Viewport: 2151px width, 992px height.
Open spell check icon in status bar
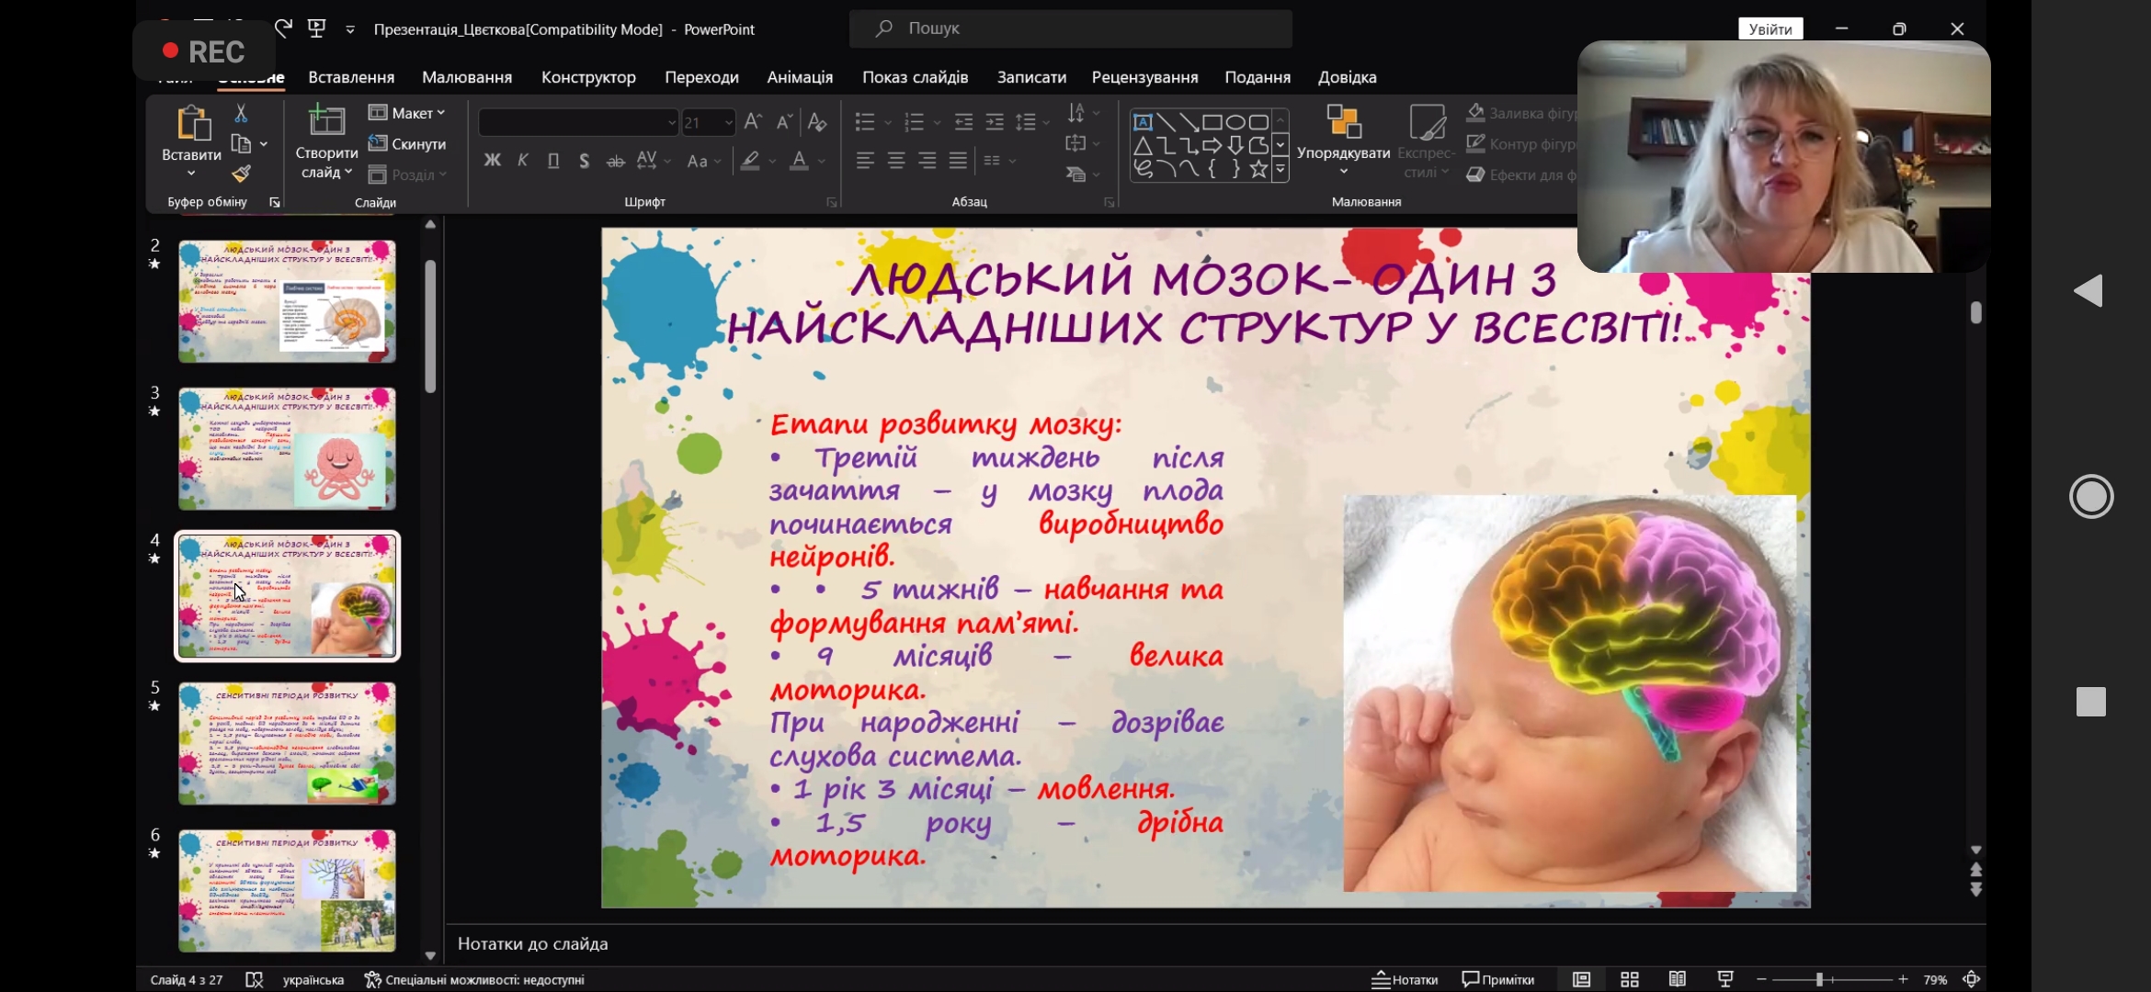(255, 979)
